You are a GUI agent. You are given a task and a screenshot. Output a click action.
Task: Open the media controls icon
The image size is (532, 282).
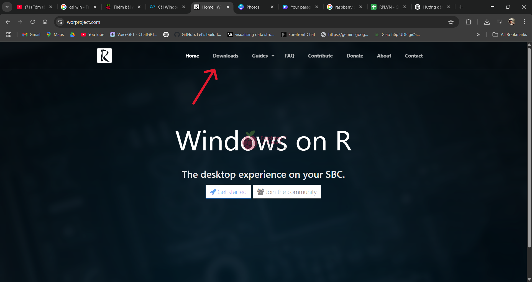pyautogui.click(x=499, y=22)
